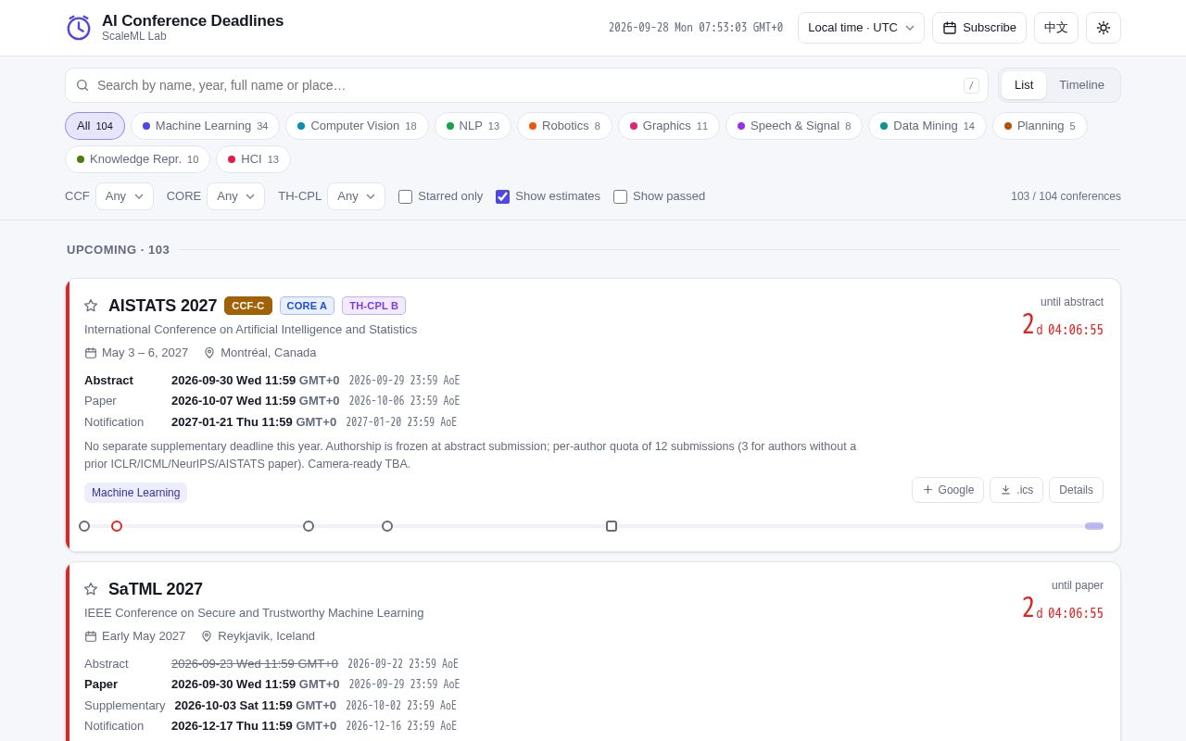Click the SaTML location pin icon
Image resolution: width=1186 pixels, height=741 pixels.
(x=207, y=636)
